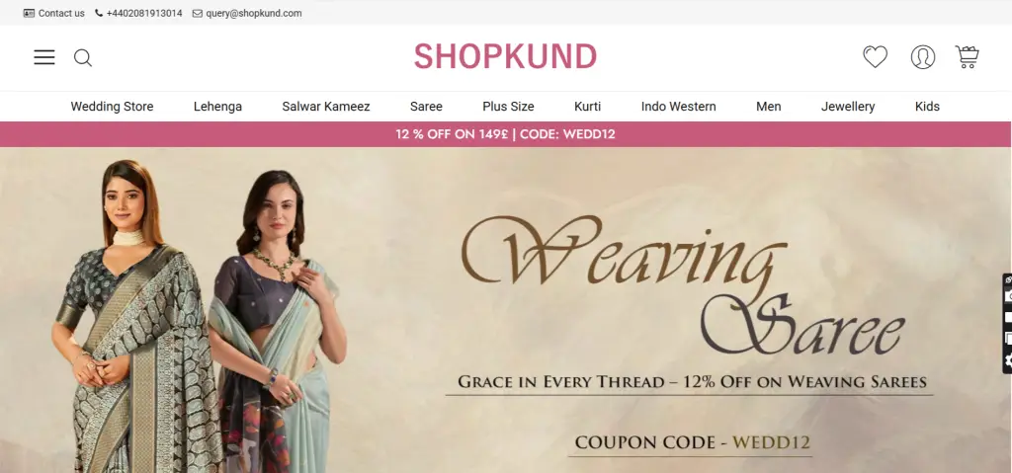
Task: Click the camera icon on side widget
Action: [1008, 296]
